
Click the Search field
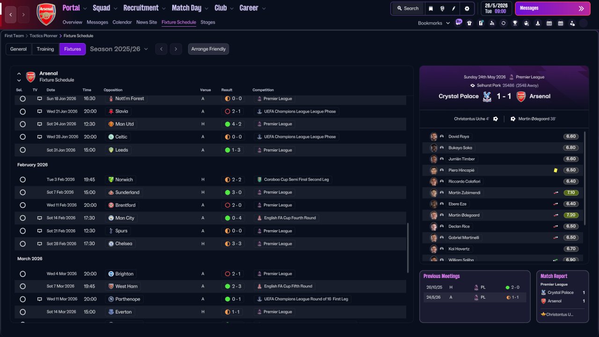pos(407,8)
